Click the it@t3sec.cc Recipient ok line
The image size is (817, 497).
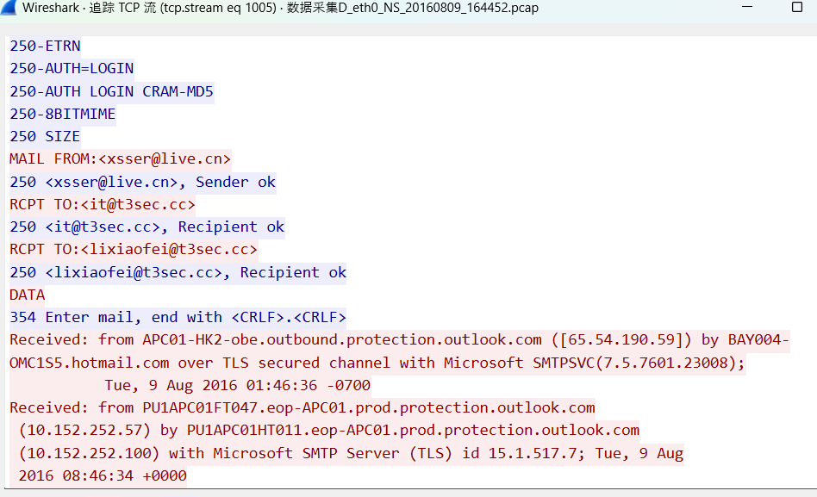click(147, 227)
